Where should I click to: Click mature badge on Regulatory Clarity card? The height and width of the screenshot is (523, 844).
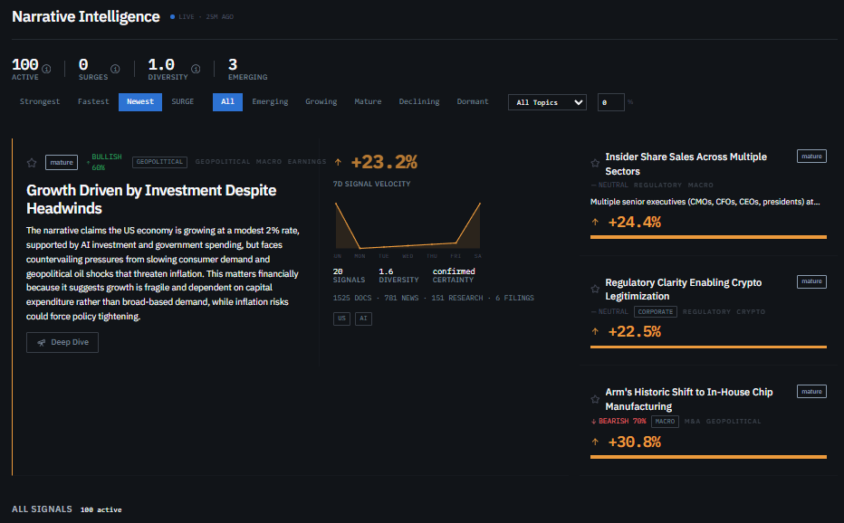pyautogui.click(x=811, y=281)
